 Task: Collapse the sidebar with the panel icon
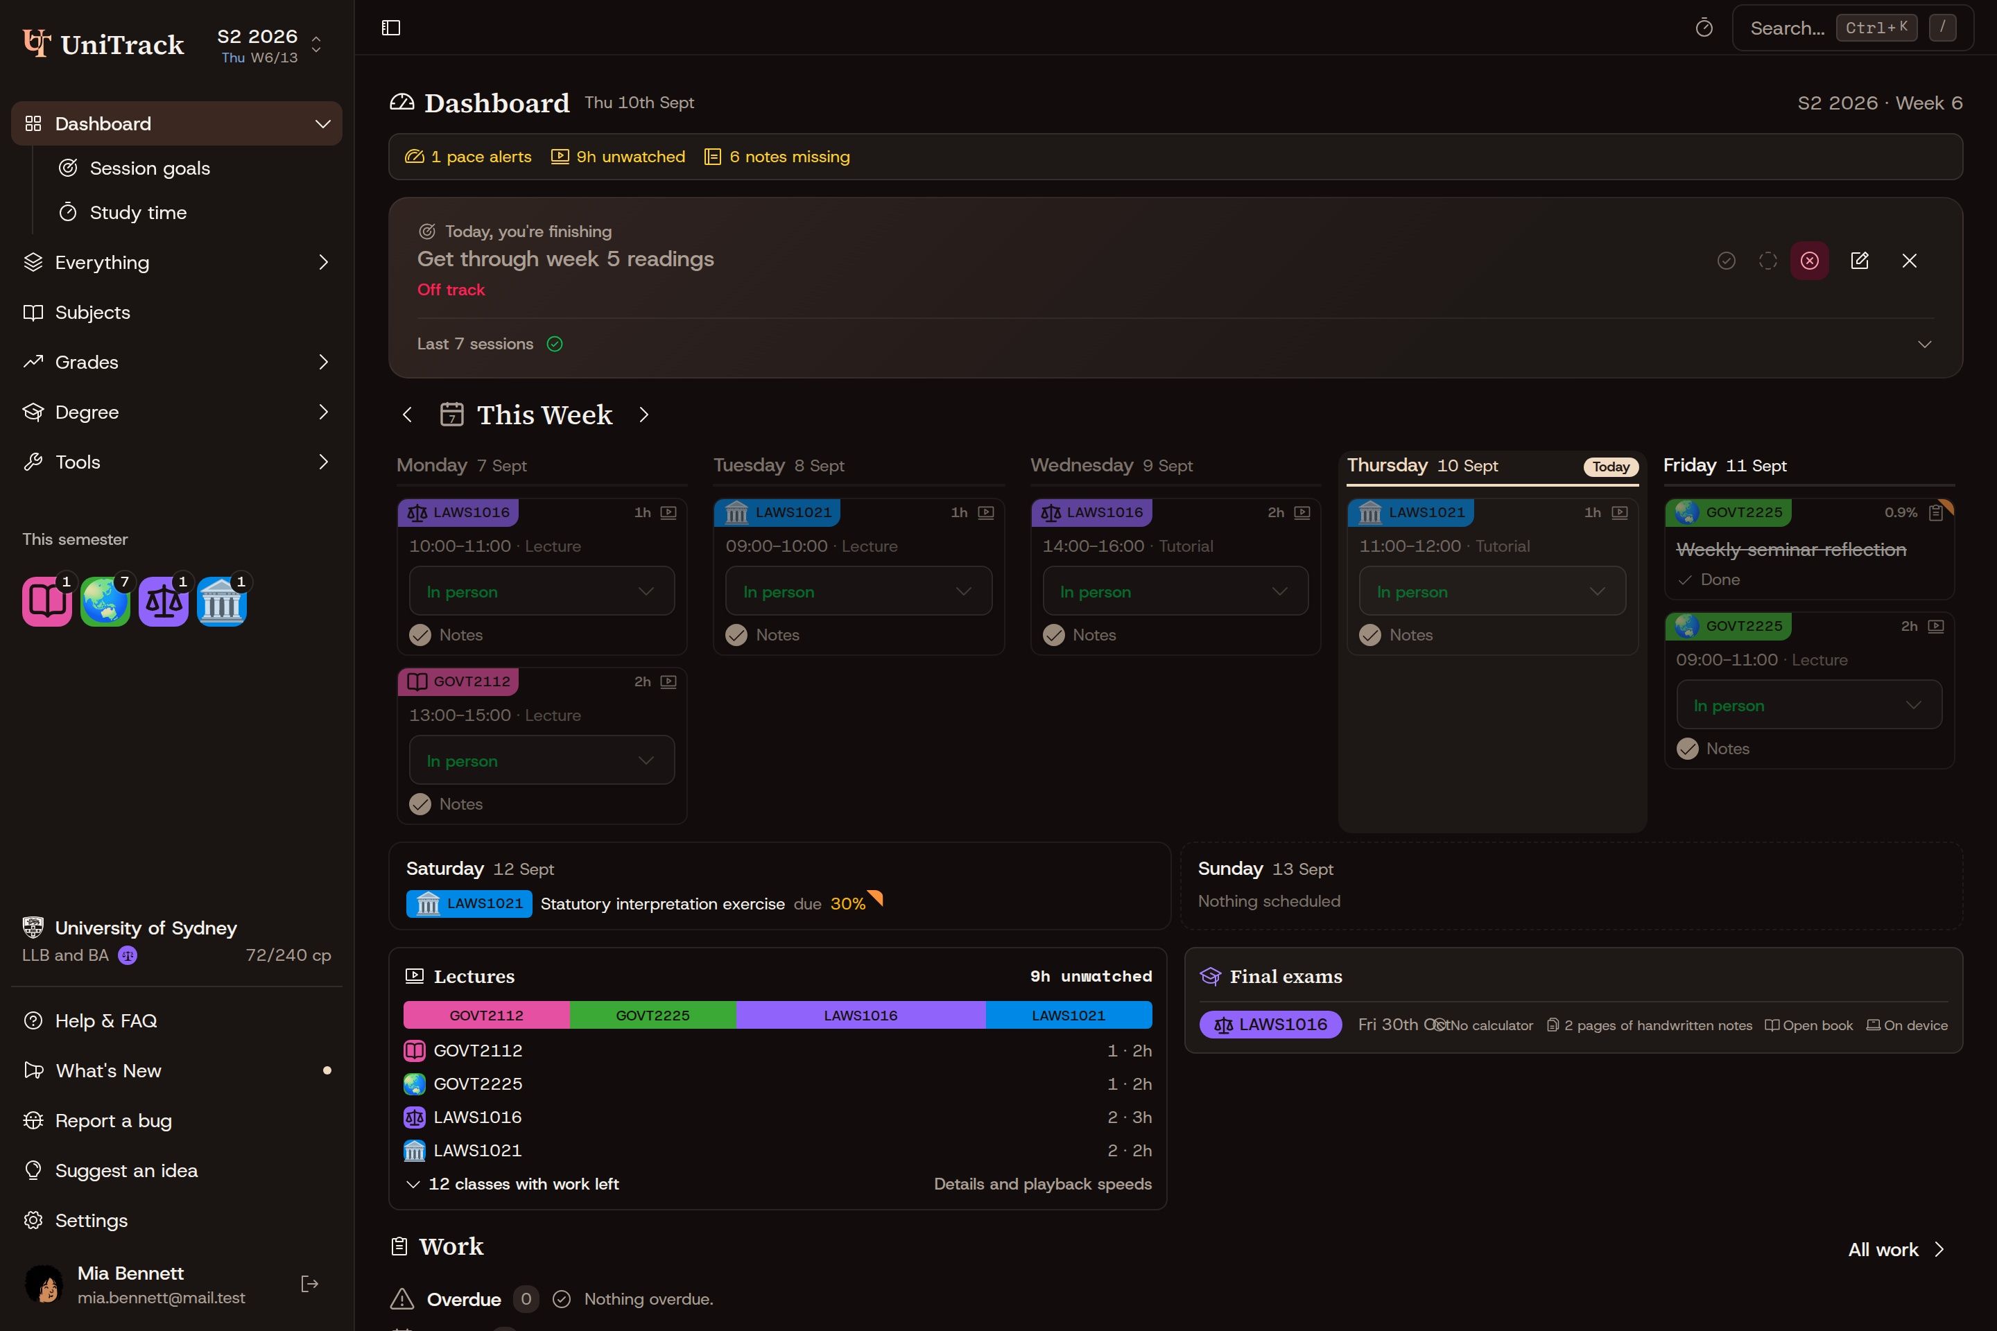click(390, 28)
